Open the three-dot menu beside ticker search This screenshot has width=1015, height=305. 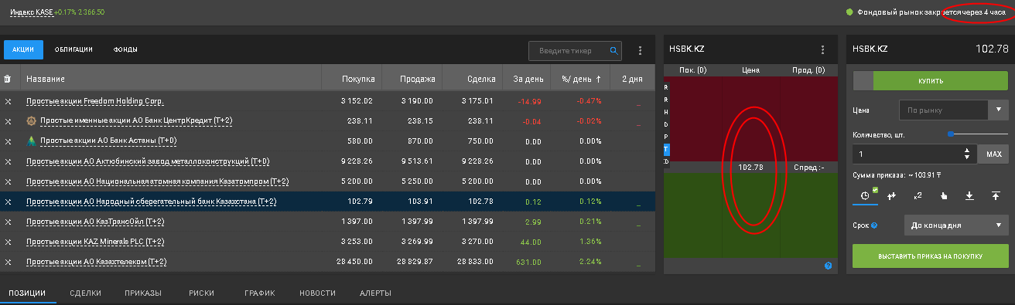coord(640,51)
